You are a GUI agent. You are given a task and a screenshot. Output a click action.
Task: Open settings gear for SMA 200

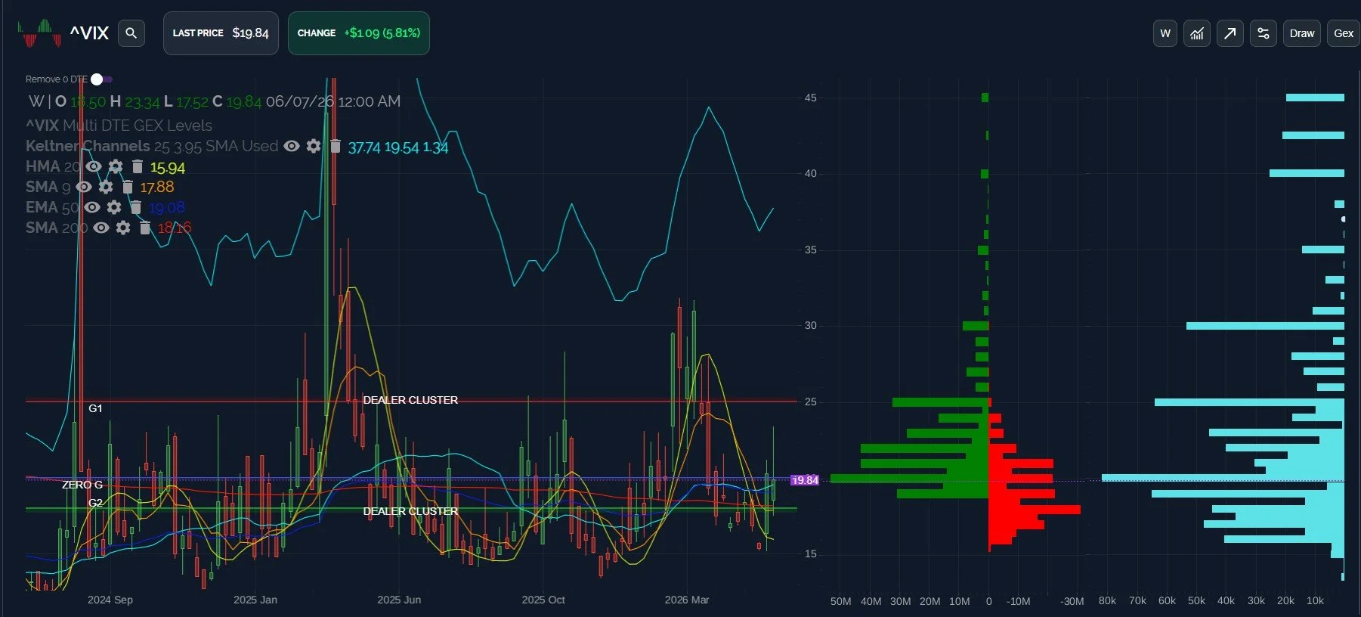[123, 228]
